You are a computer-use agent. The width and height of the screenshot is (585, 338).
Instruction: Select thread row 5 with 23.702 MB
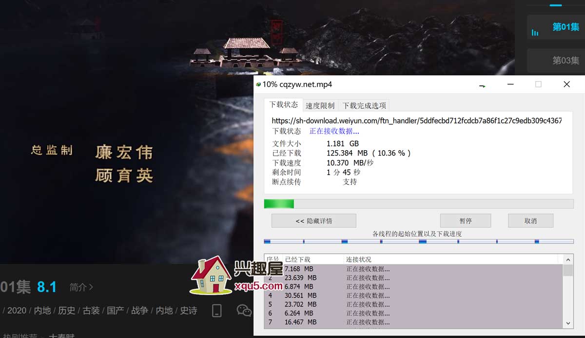[413, 304]
